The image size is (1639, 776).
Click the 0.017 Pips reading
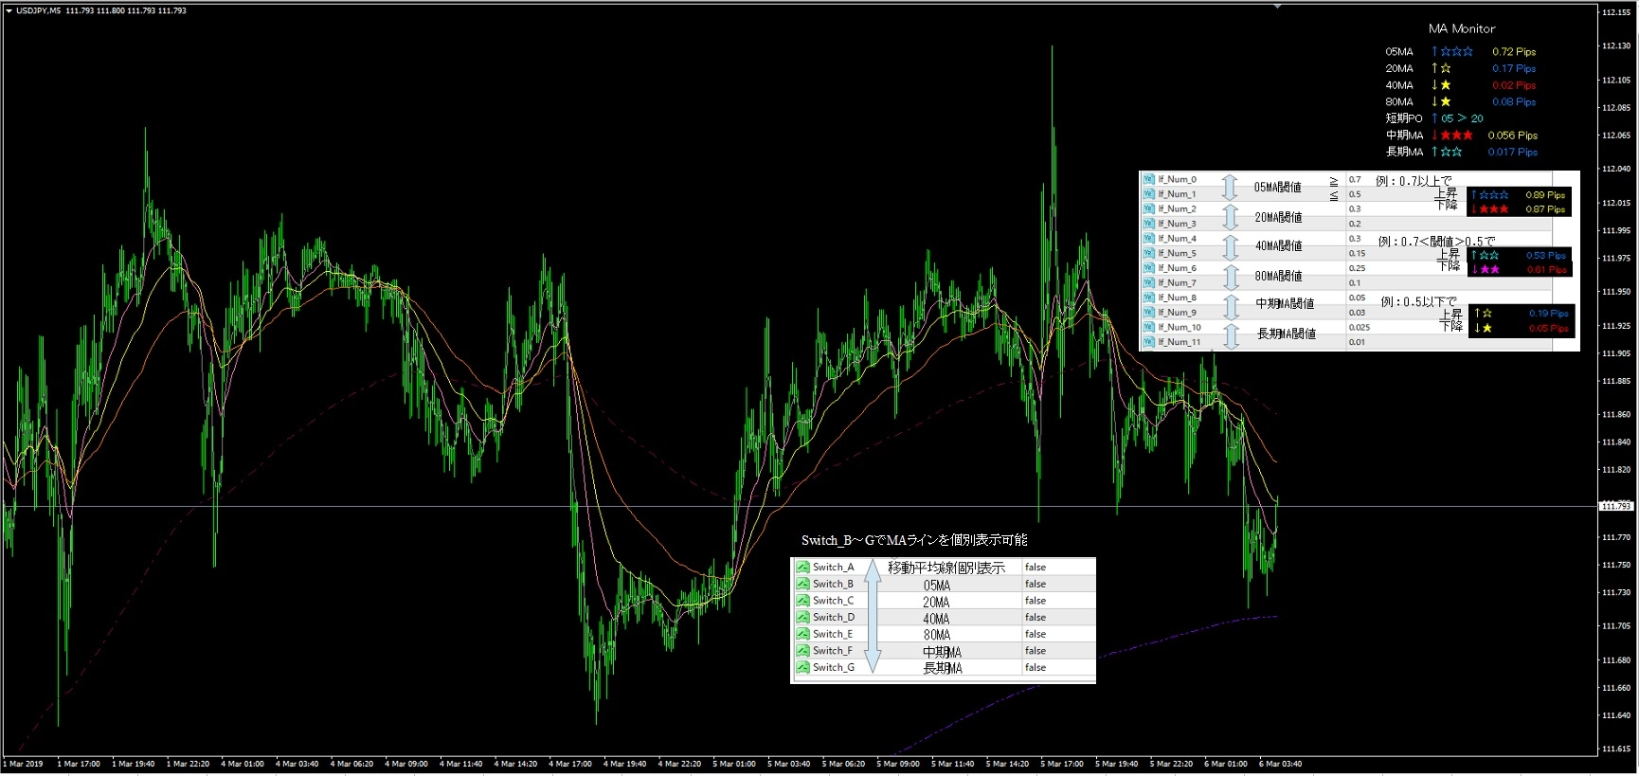1513,152
